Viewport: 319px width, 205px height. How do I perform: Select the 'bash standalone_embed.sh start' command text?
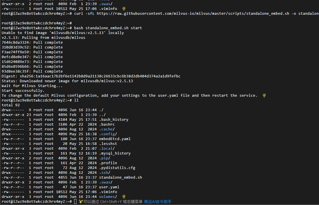coord(108,28)
